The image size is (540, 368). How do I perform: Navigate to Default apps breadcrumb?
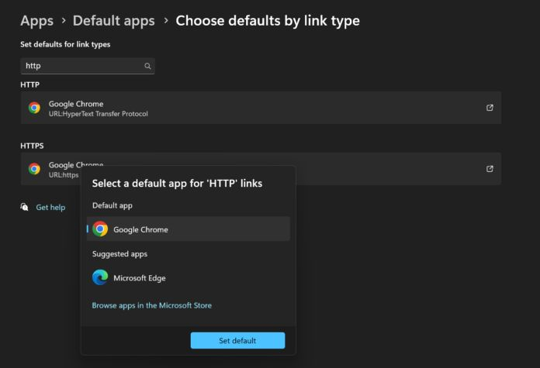[x=113, y=21]
